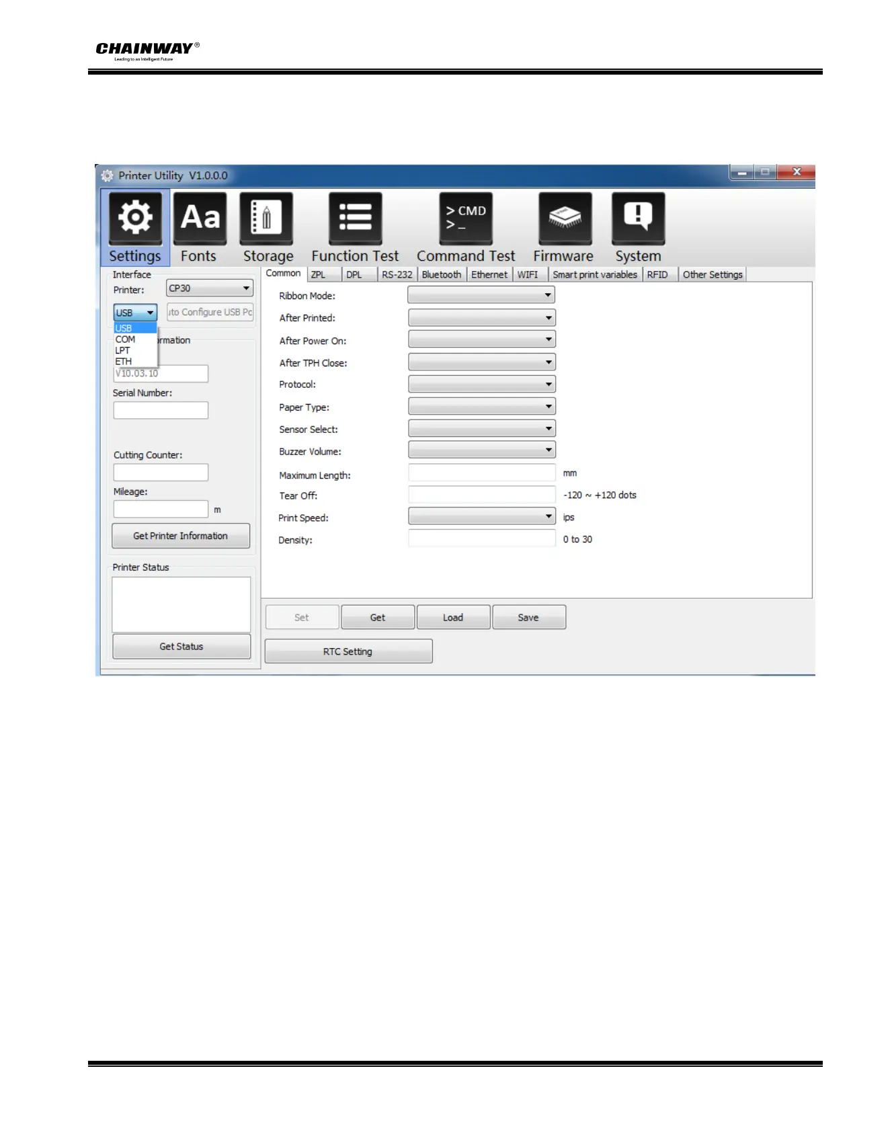Click the Load button
This screenshot has height=1128, width=892.
(453, 617)
